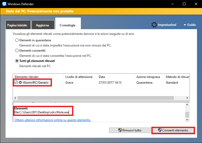Screen dimensions: 202x143
Task: Sort by Data column header
Action: pyautogui.click(x=101, y=77)
